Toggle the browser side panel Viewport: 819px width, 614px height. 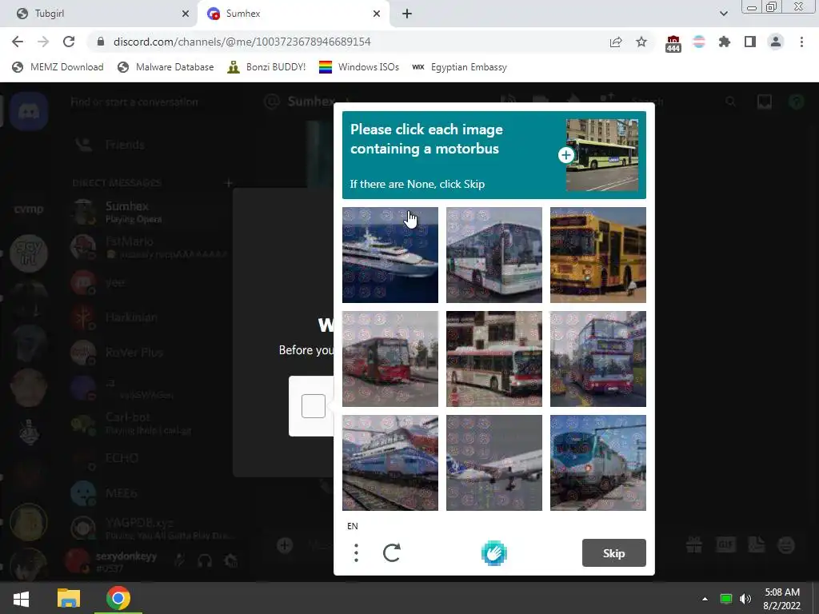click(x=750, y=42)
